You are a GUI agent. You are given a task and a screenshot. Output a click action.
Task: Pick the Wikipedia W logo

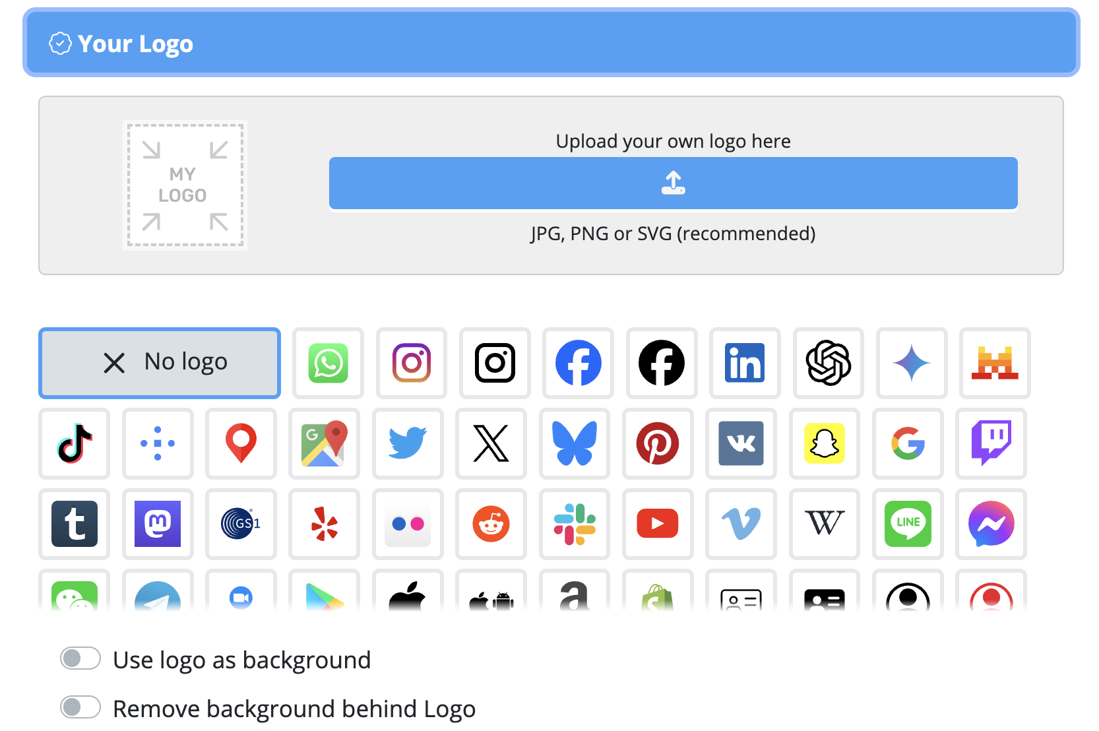tap(825, 524)
